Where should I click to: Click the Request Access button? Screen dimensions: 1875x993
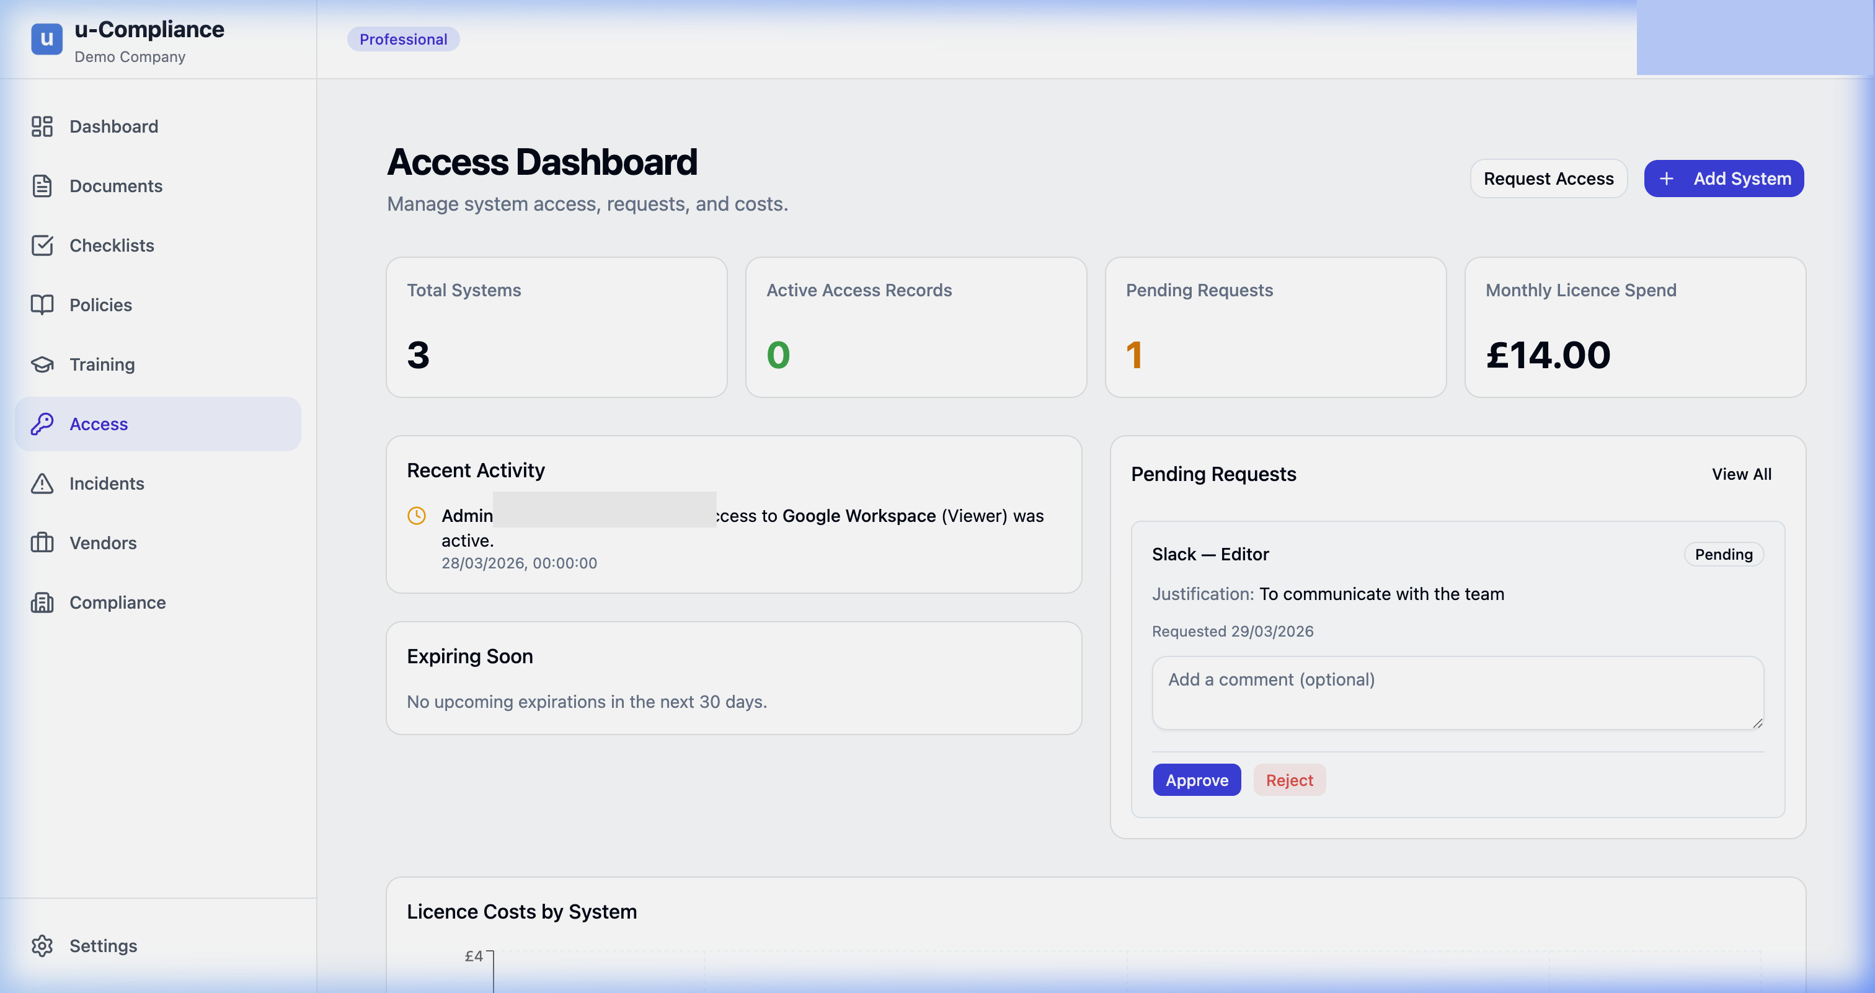pos(1548,179)
